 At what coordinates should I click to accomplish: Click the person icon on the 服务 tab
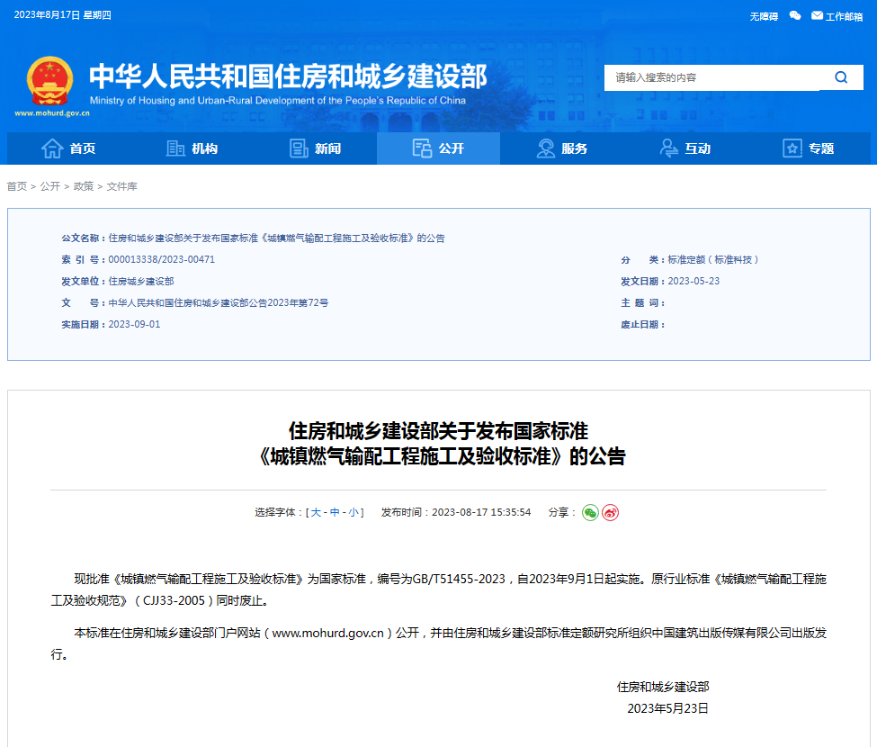pyautogui.click(x=544, y=148)
